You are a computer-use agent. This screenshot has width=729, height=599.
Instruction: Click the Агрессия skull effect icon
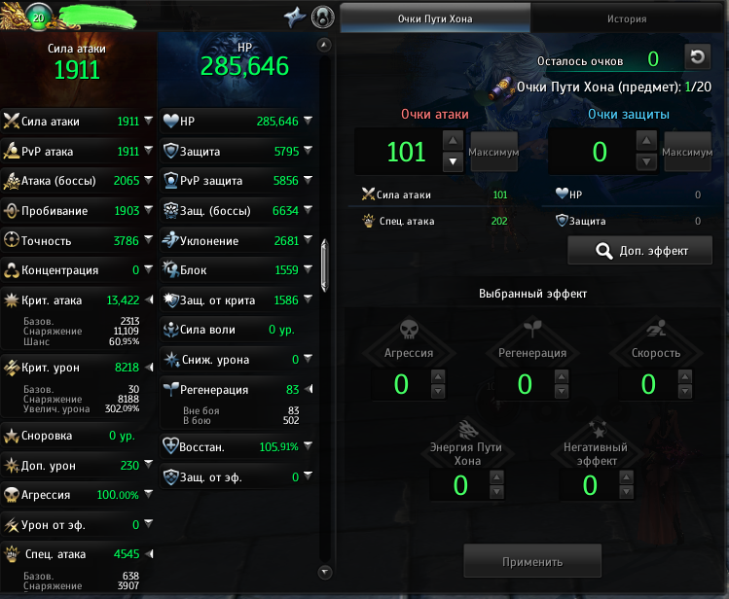tap(409, 330)
